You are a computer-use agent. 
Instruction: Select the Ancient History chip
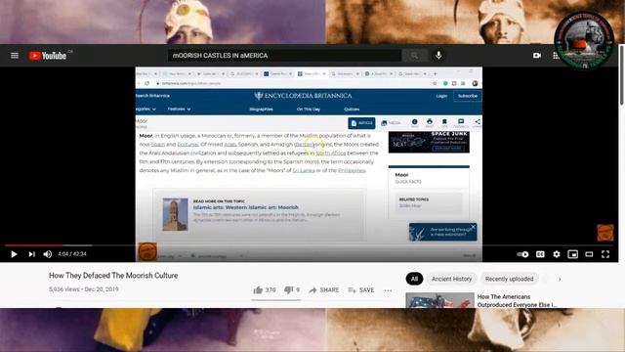click(451, 279)
